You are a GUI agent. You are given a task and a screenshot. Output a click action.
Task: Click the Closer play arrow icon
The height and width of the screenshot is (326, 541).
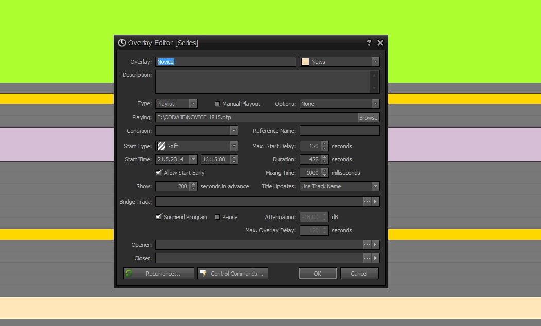point(375,258)
